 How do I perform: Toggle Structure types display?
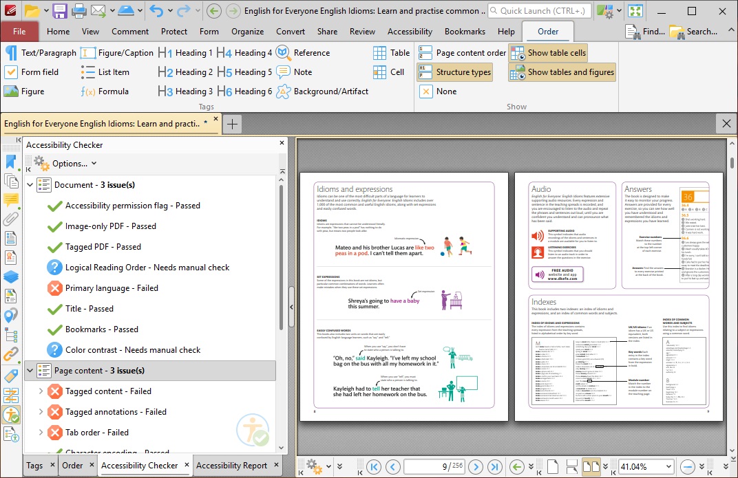point(465,72)
